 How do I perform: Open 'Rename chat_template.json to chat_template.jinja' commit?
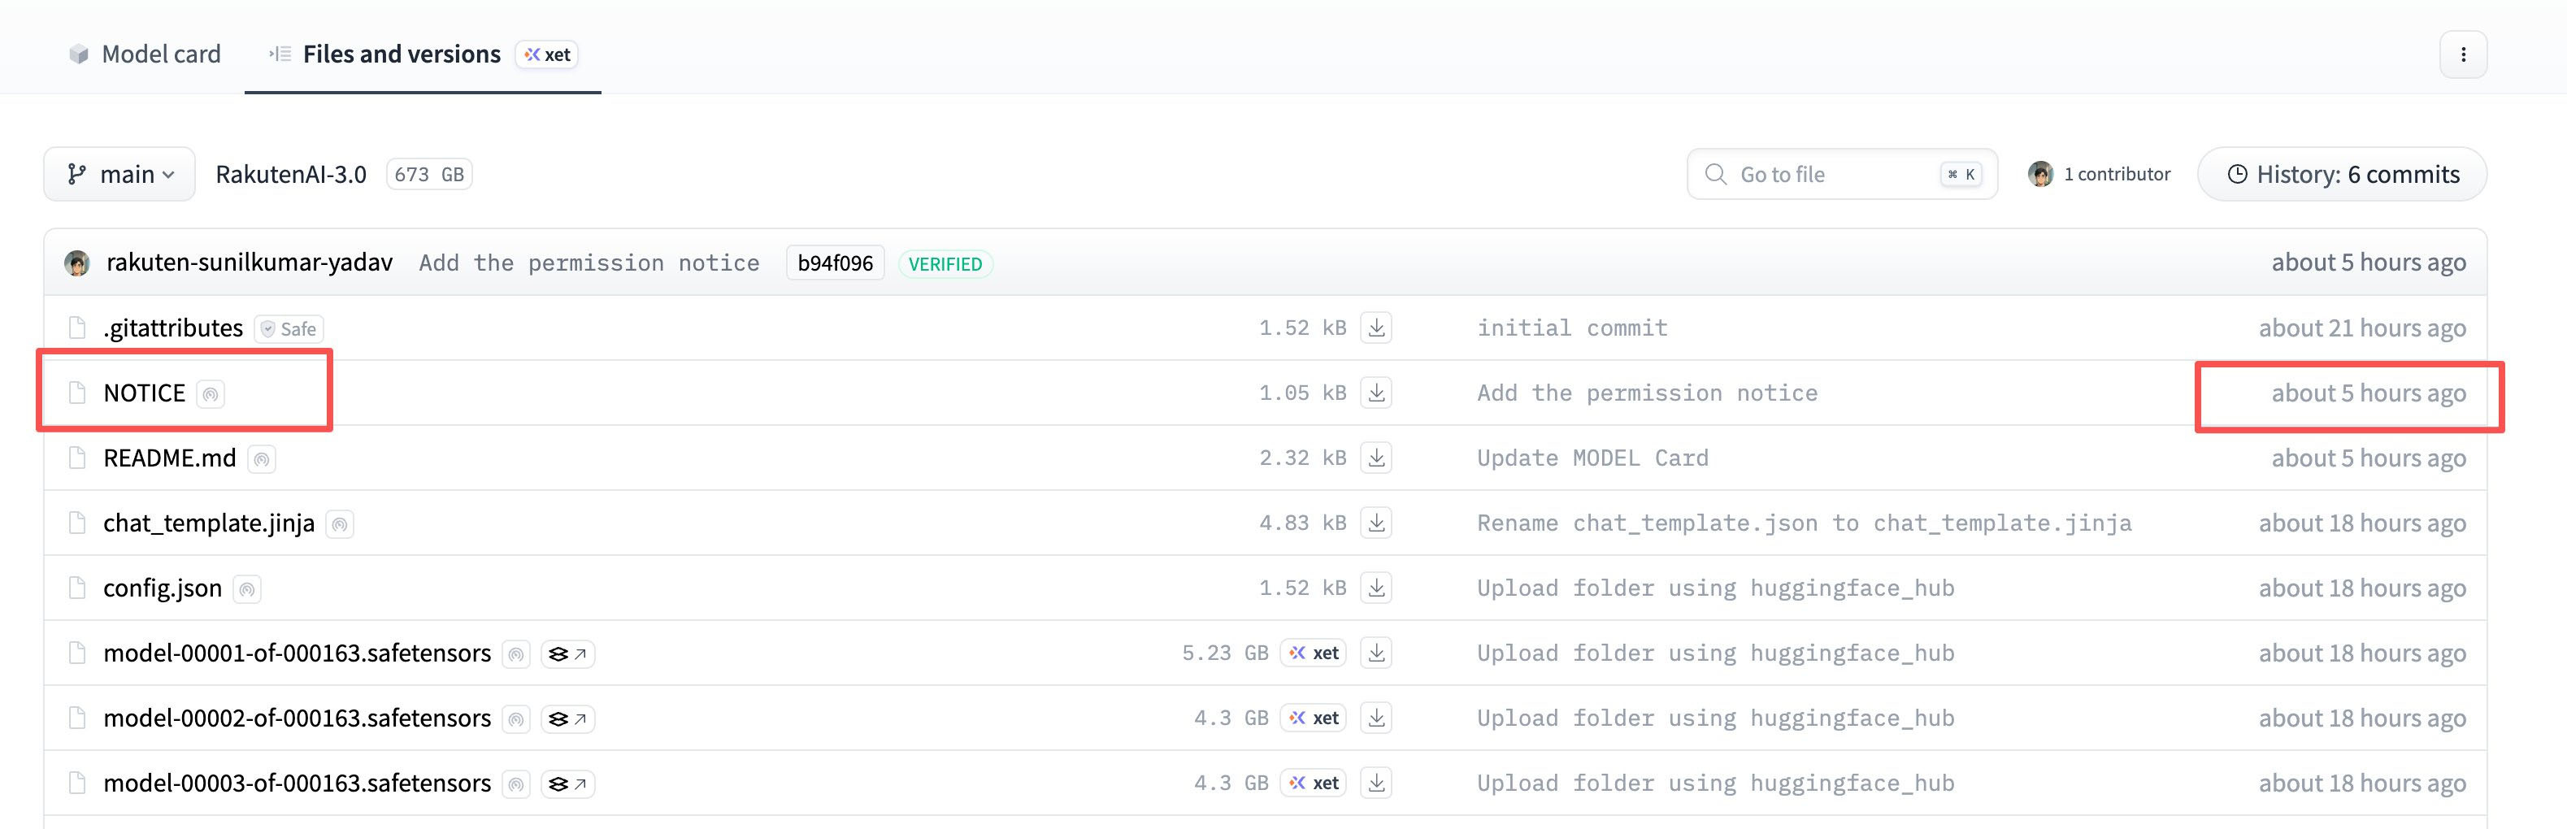click(1804, 523)
